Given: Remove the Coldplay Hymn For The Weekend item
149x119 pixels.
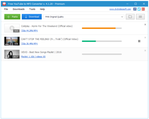Looking at the screenshot, I should (x=145, y=25).
